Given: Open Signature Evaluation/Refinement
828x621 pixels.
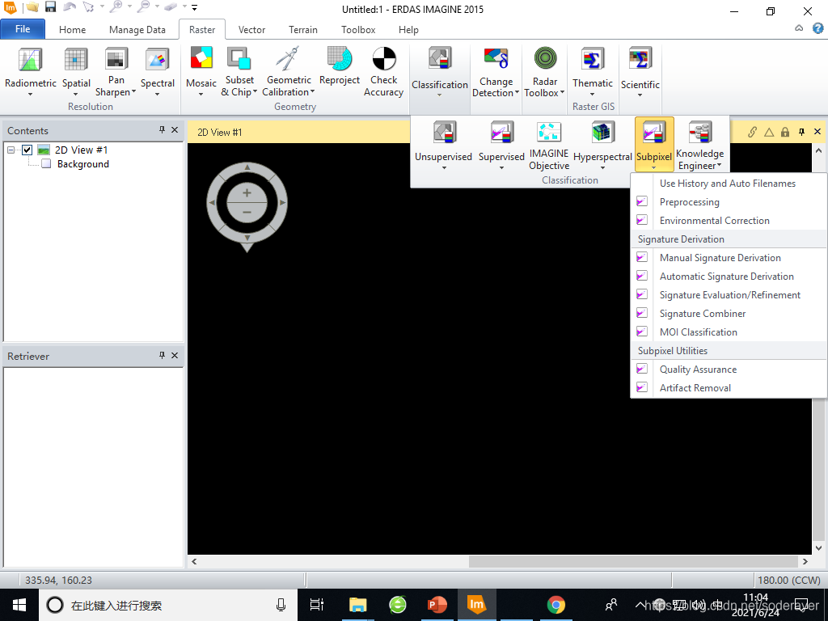Looking at the screenshot, I should coord(729,294).
